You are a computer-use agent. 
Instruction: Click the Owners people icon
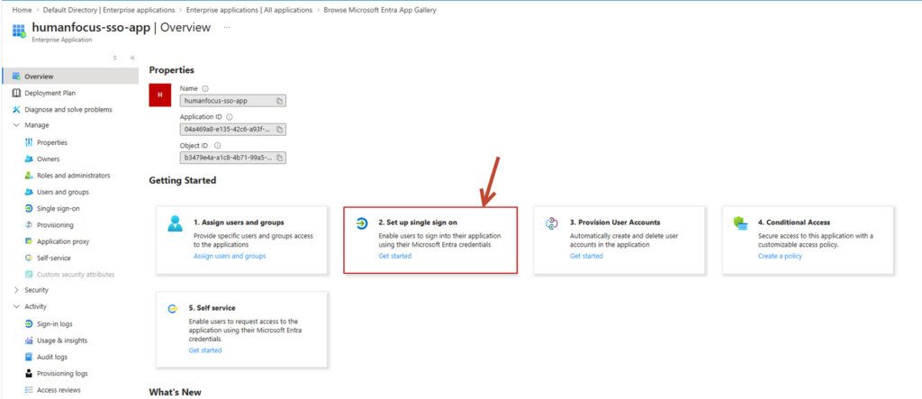[29, 159]
